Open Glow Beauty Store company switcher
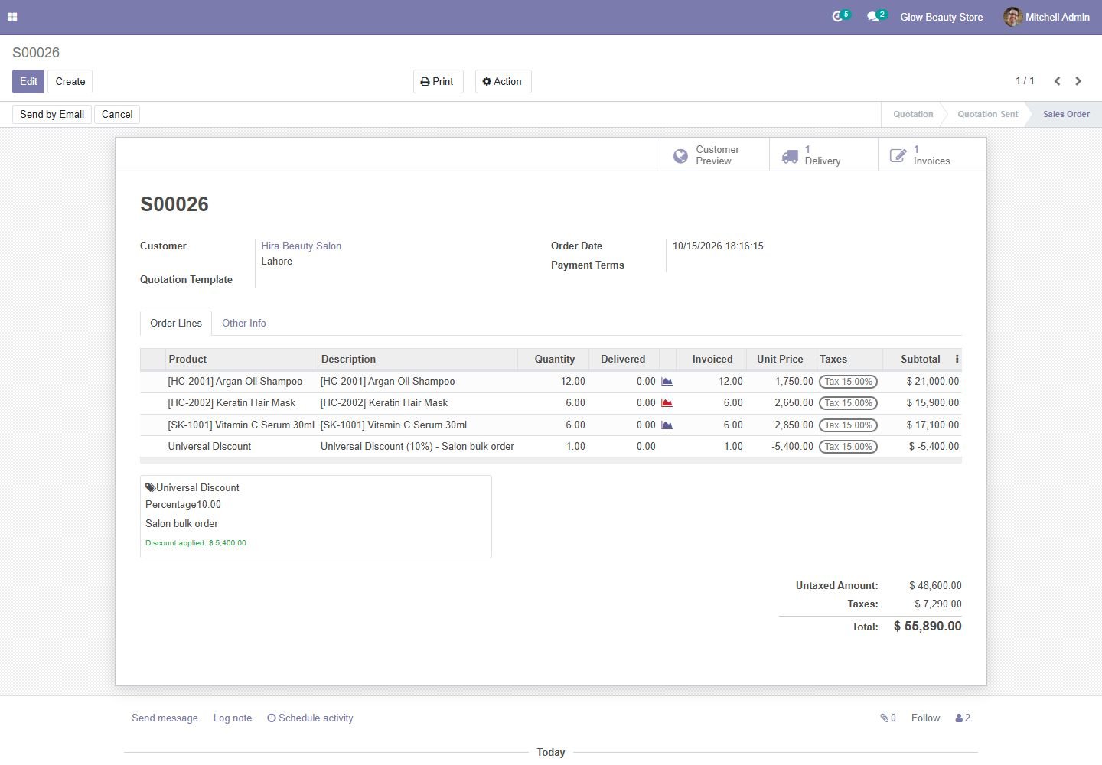Image resolution: width=1102 pixels, height=765 pixels. coord(941,17)
